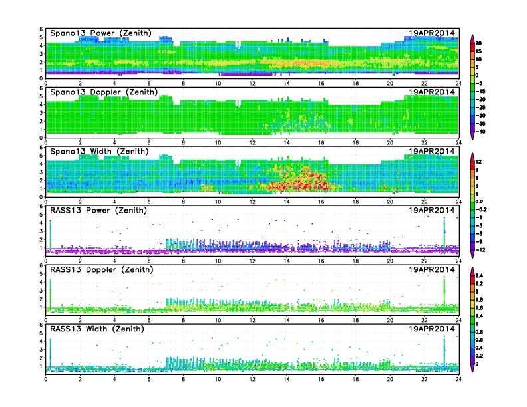Click the 'Spano13 Doppler (Zenith)' panel title

coord(104,92)
